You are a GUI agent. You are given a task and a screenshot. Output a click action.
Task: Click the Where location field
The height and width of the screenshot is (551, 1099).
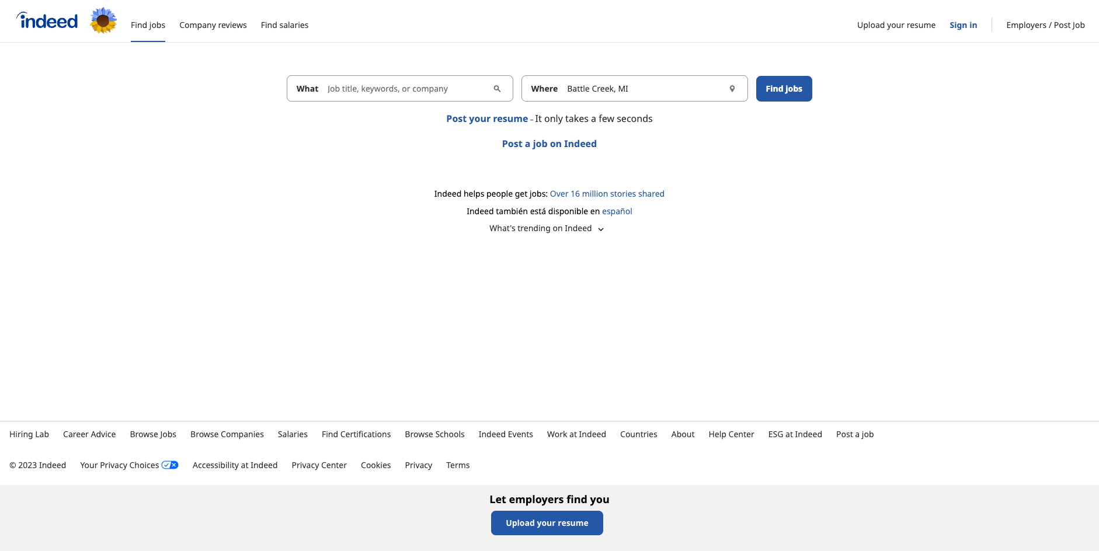click(x=642, y=89)
